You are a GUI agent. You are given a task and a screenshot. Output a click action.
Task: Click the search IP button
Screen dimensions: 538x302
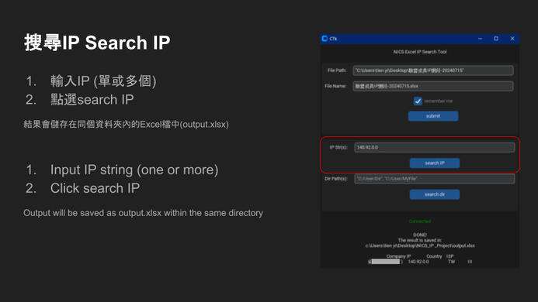click(435, 163)
